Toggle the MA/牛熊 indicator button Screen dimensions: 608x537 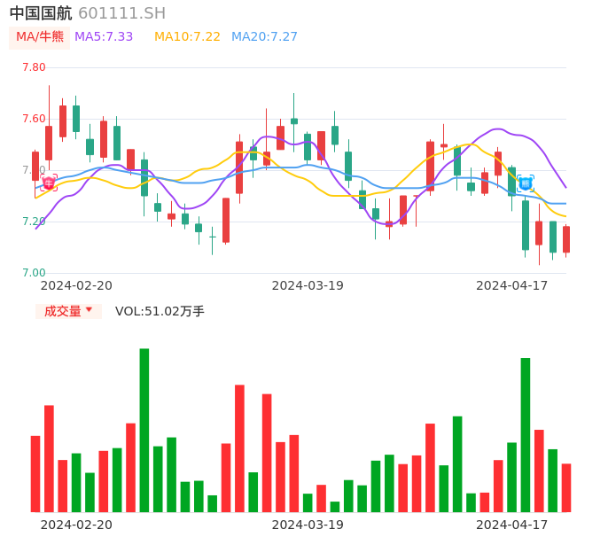tap(40, 37)
